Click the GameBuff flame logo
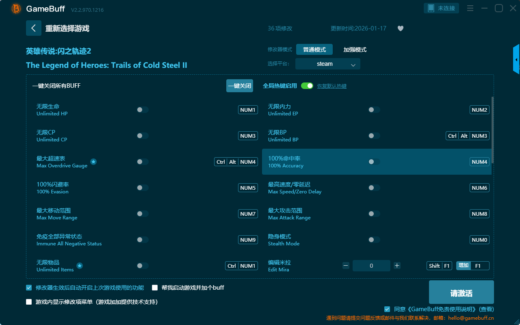The width and height of the screenshot is (520, 325). coord(16,9)
